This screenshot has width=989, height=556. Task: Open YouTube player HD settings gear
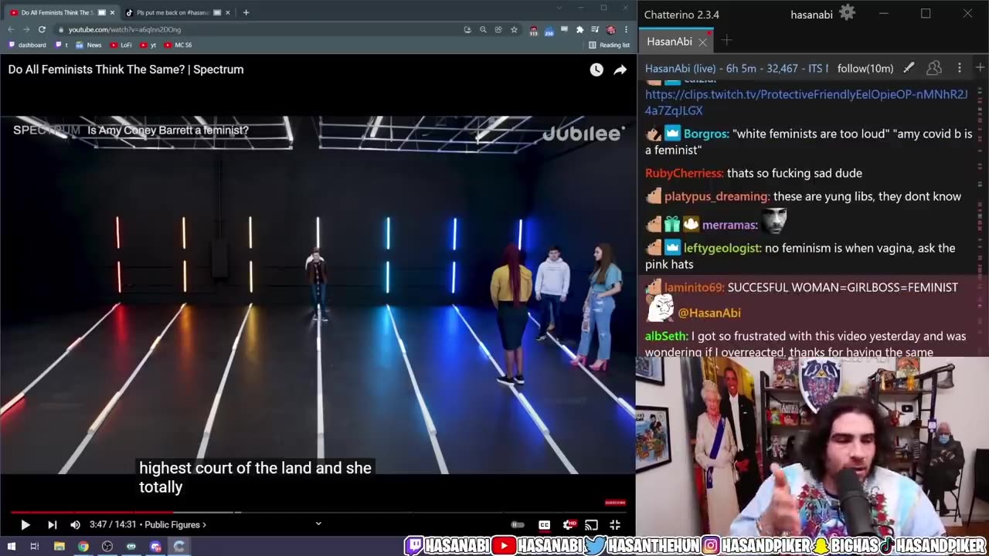point(569,525)
